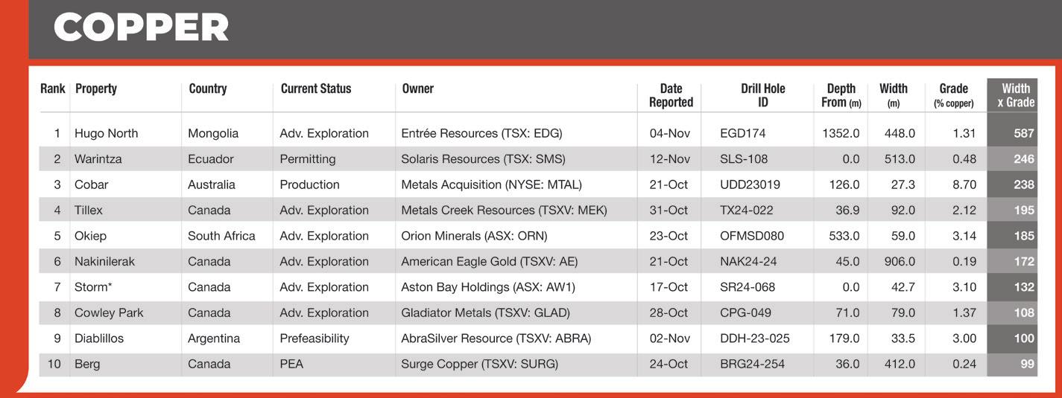1062x398 pixels.
Task: Select the Hugo North property cell
Action: [106, 134]
